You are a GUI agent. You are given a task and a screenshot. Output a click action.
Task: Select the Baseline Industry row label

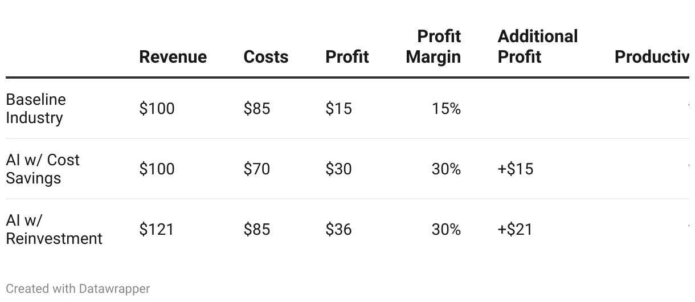[x=36, y=108]
